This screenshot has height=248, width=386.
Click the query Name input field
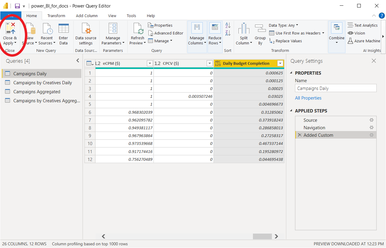336,88
